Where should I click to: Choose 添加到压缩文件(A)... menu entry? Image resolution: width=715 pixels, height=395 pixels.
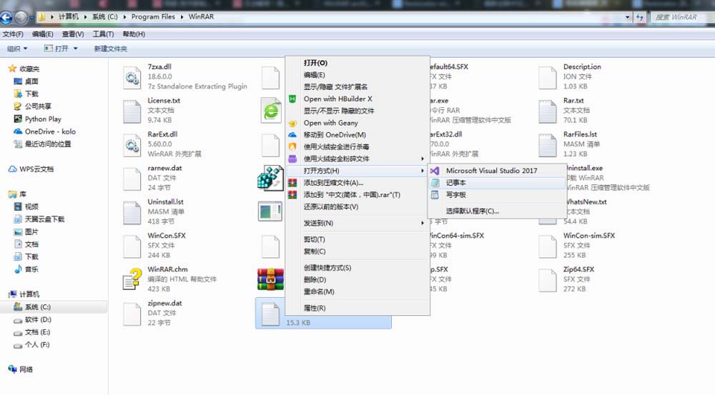tap(358, 183)
